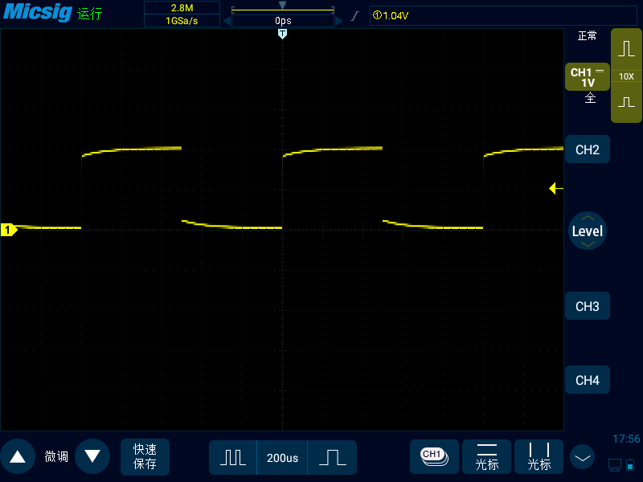Enable channel CH2
Image resolution: width=643 pixels, height=482 pixels.
click(588, 149)
